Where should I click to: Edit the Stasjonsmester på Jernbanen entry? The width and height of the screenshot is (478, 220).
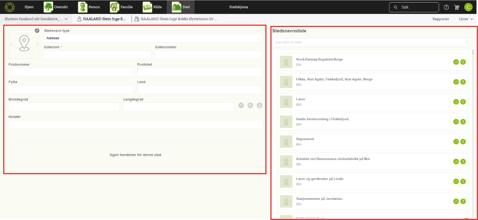point(456,201)
